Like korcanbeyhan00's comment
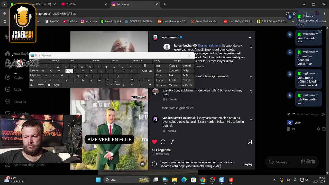 [x=251, y=47]
